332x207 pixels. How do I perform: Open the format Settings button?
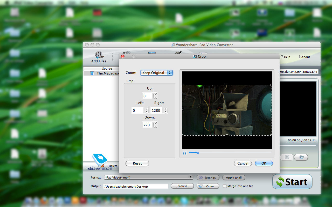tap(208, 178)
